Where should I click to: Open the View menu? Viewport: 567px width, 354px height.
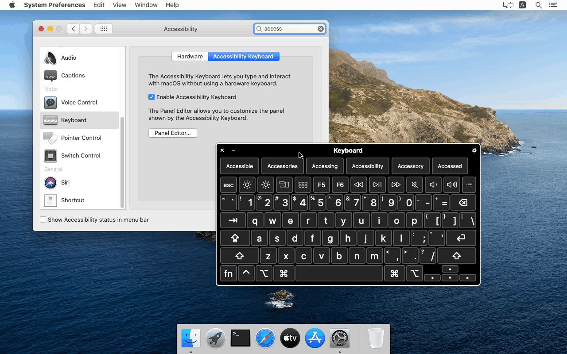click(119, 5)
